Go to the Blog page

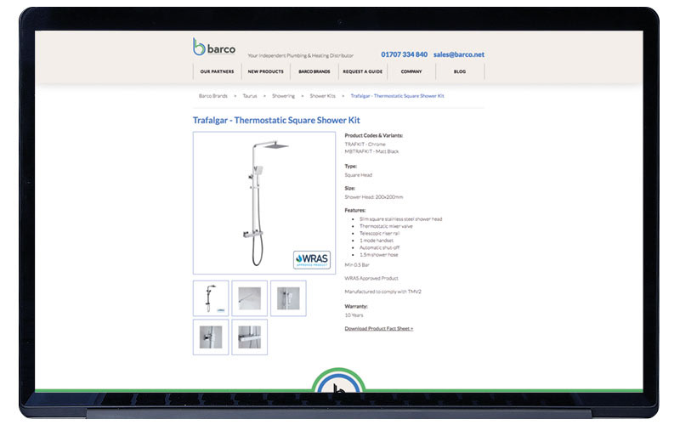tap(460, 71)
